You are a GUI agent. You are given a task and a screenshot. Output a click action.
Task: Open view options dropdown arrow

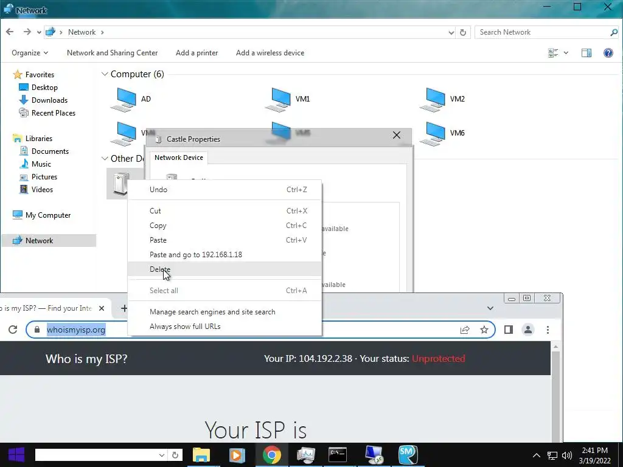[x=566, y=53]
